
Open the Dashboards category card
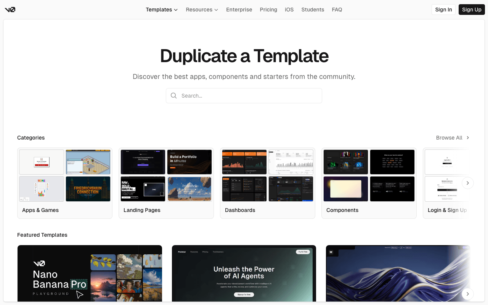click(268, 183)
